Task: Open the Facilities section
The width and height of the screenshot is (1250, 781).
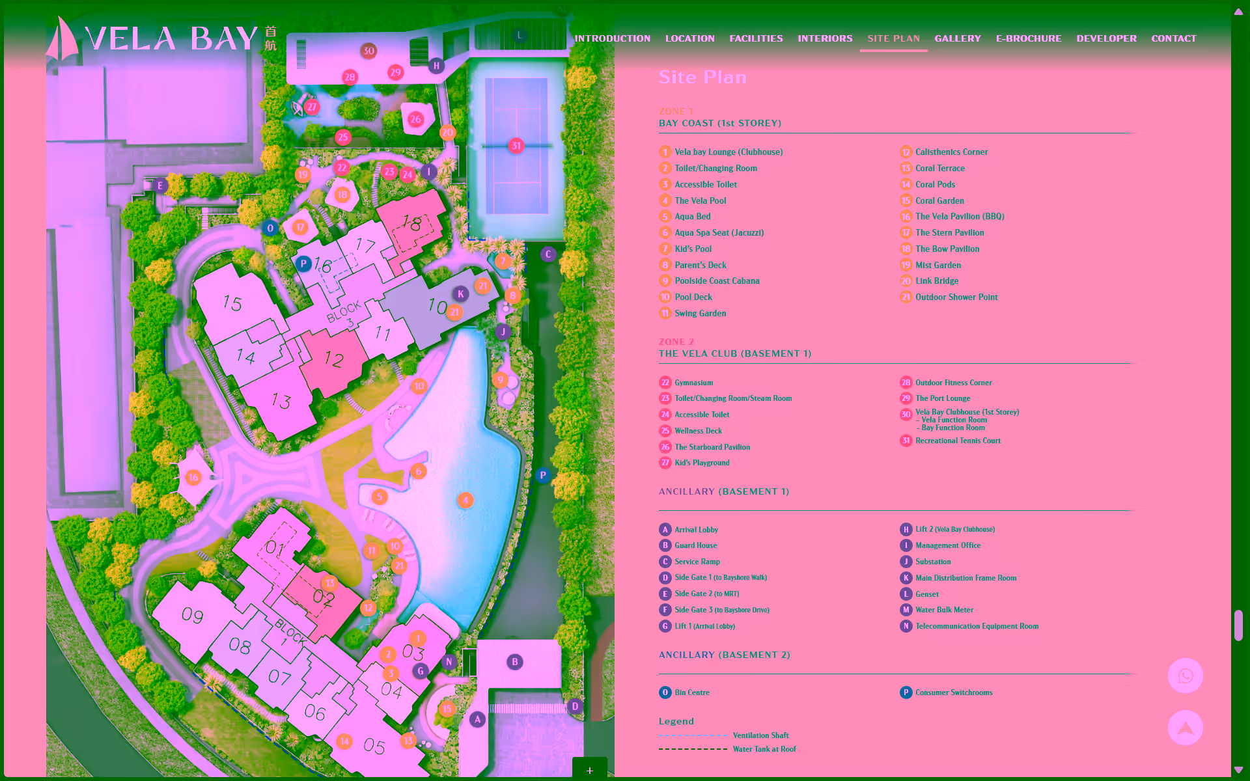Action: 756,38
